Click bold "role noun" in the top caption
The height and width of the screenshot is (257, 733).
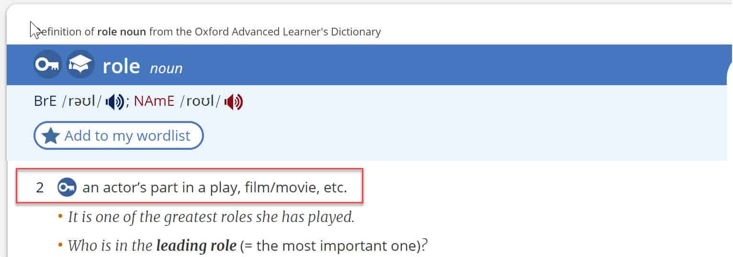(x=122, y=32)
